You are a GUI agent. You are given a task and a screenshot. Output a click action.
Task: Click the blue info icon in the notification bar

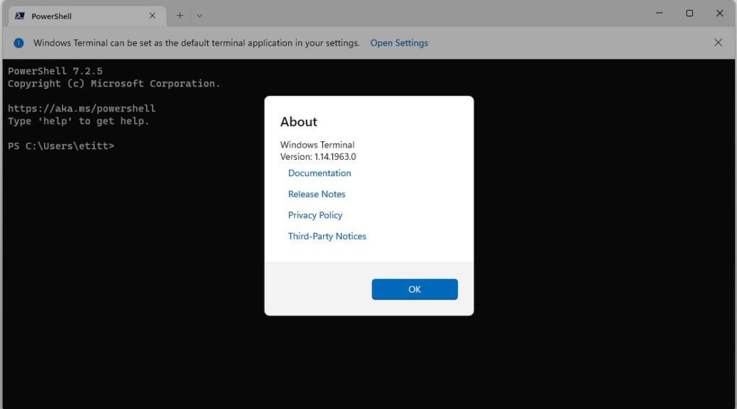[x=18, y=43]
